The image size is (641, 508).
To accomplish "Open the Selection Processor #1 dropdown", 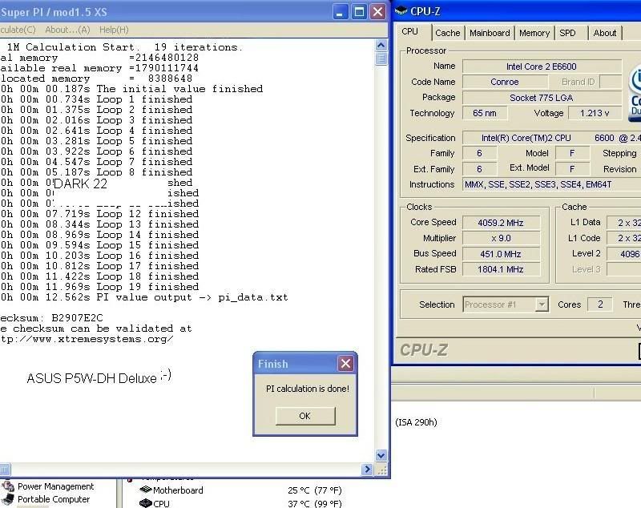I will pyautogui.click(x=542, y=304).
